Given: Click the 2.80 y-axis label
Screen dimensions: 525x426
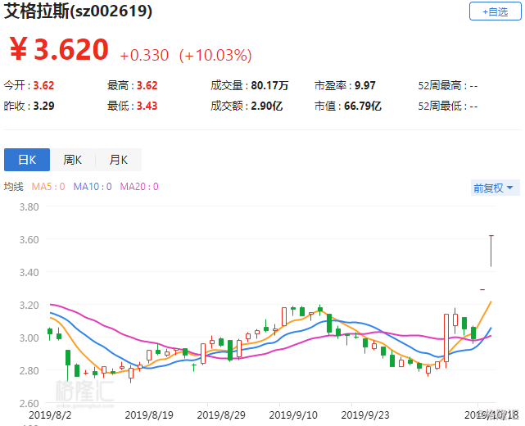Looking at the screenshot, I should [x=29, y=371].
